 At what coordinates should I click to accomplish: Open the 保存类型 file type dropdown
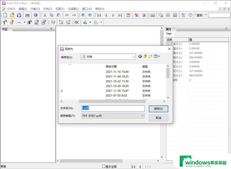(142, 116)
